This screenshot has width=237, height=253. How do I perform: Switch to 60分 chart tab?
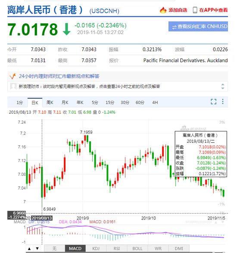pyautogui.click(x=140, y=103)
